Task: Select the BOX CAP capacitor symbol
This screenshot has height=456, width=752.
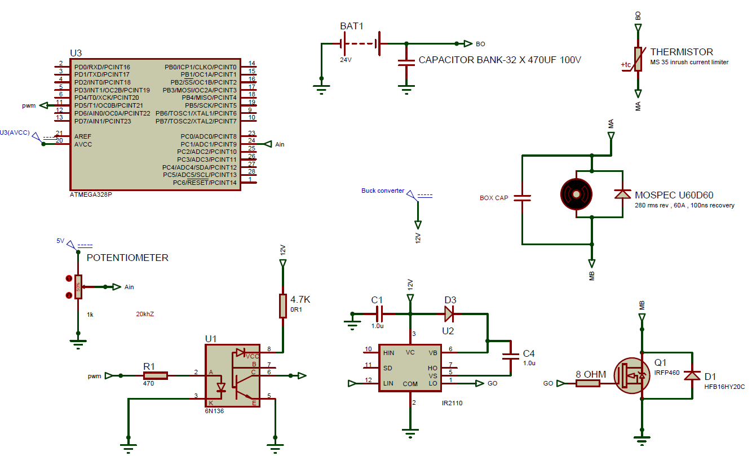Action: (524, 198)
